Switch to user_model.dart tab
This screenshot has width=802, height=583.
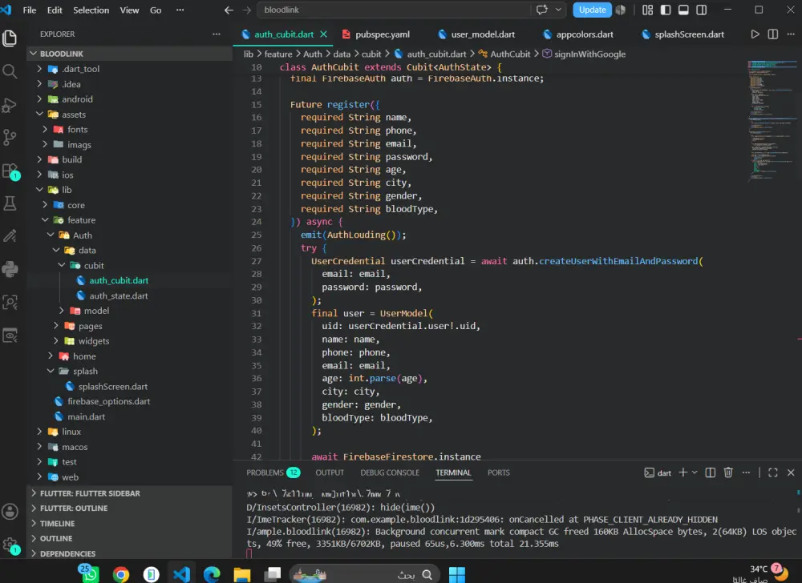[483, 34]
